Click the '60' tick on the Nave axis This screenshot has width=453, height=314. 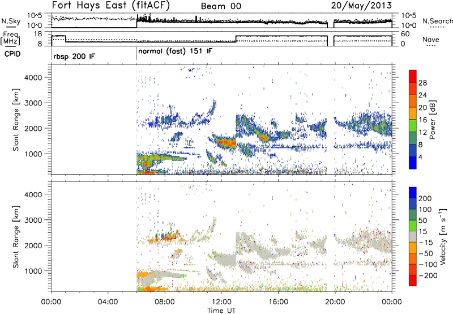405,34
